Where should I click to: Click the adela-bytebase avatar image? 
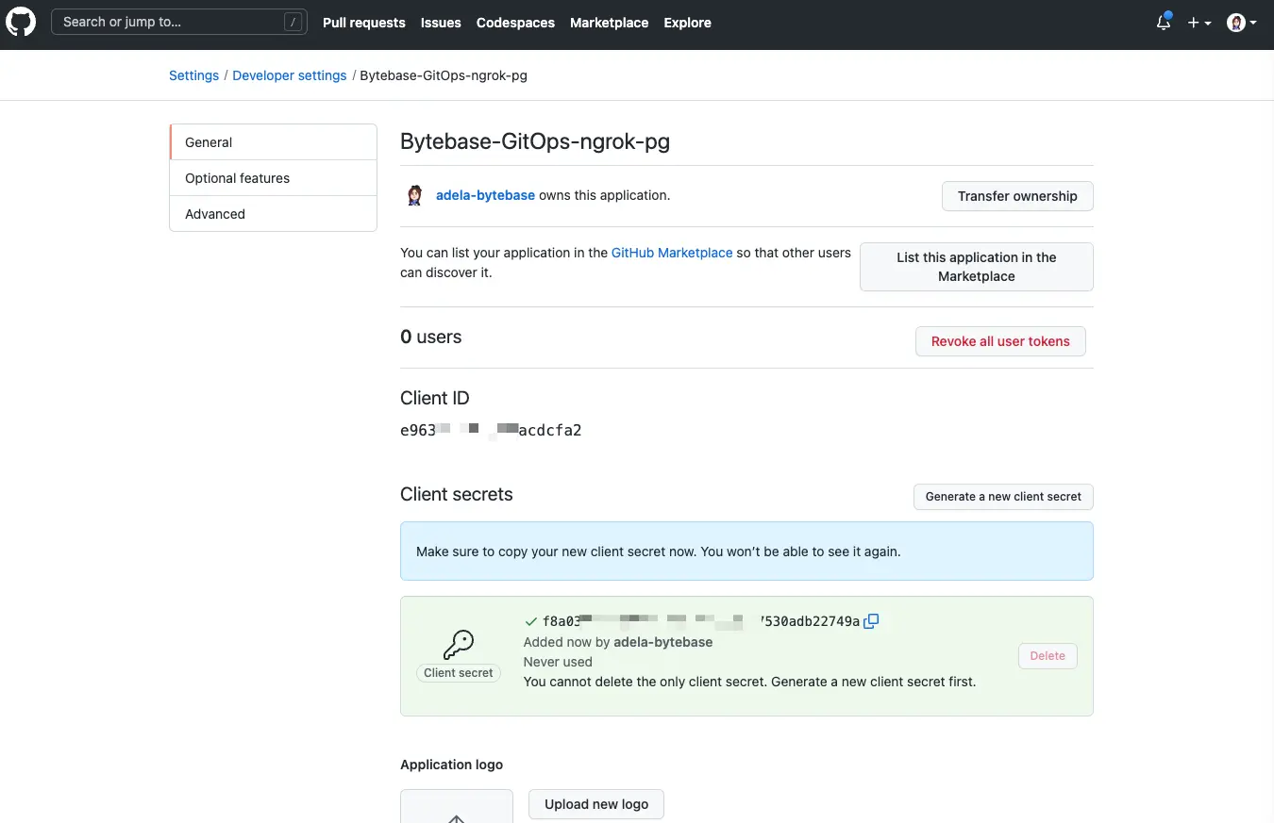(x=413, y=195)
